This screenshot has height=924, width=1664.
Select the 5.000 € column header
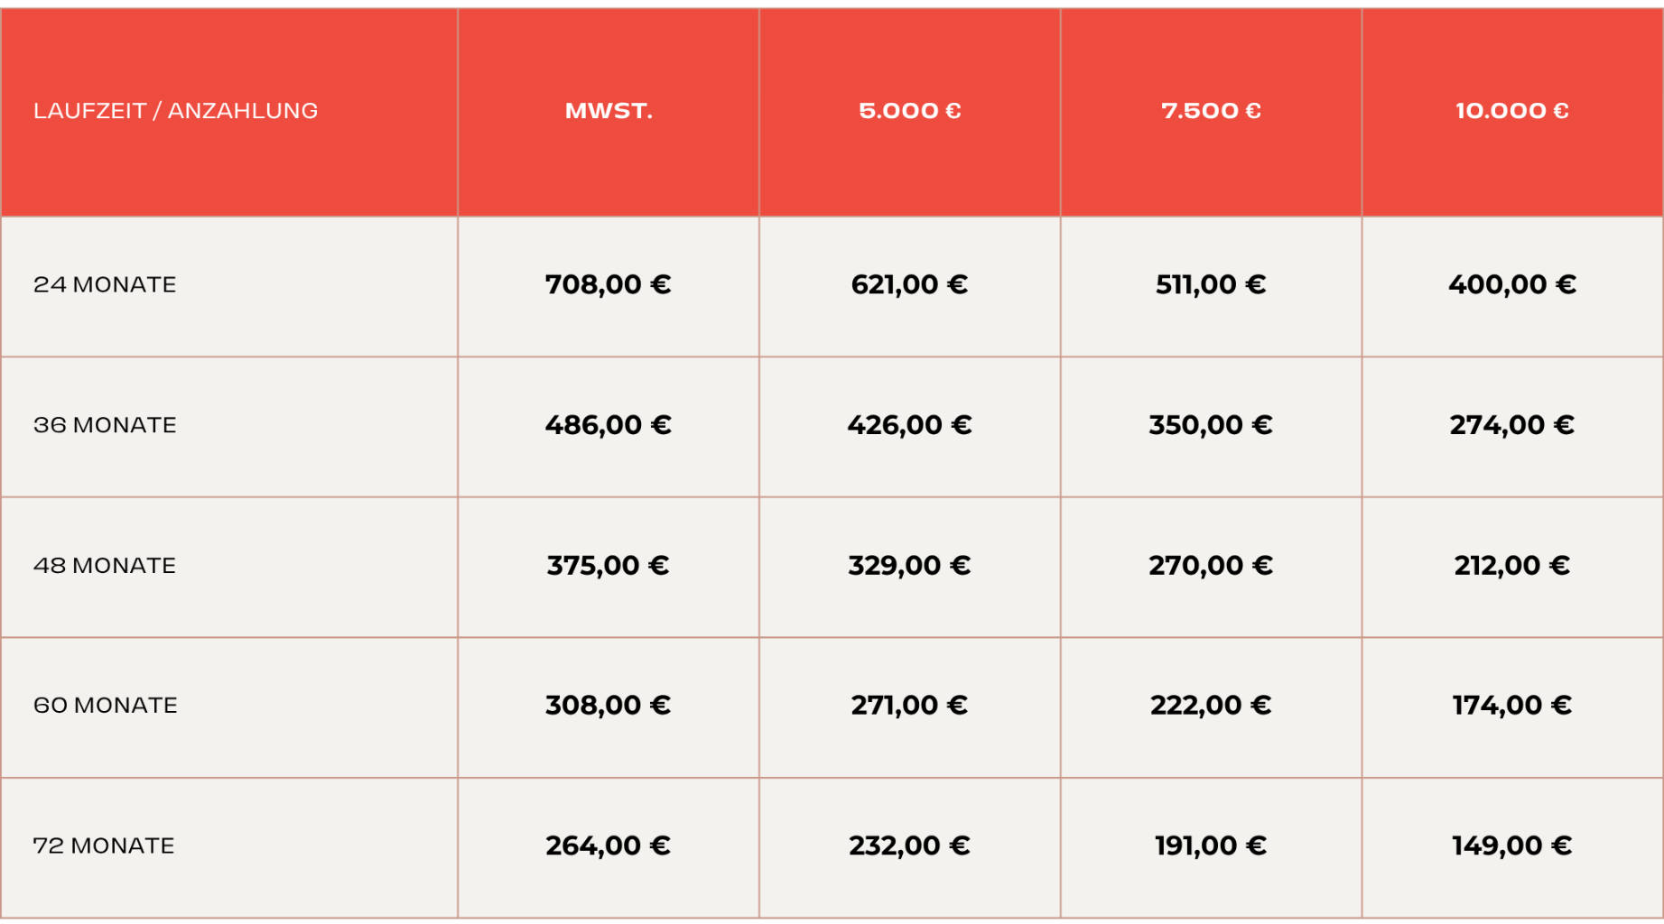[x=909, y=111]
